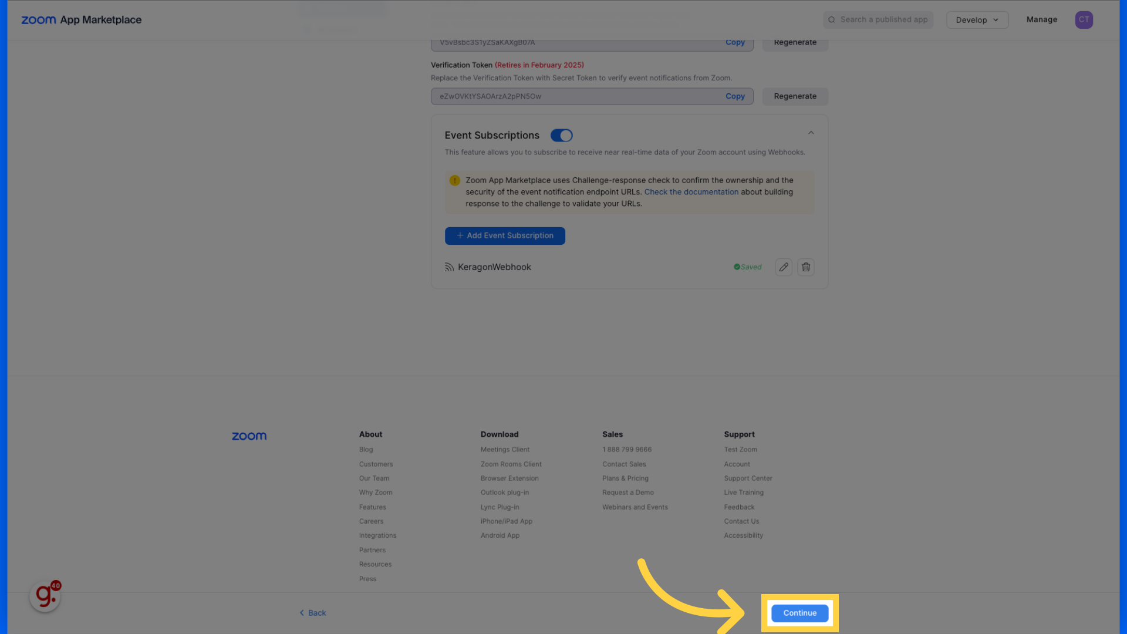Screen dimensions: 1127x634
Task: Open Webinars and Events link
Action: pos(635,507)
